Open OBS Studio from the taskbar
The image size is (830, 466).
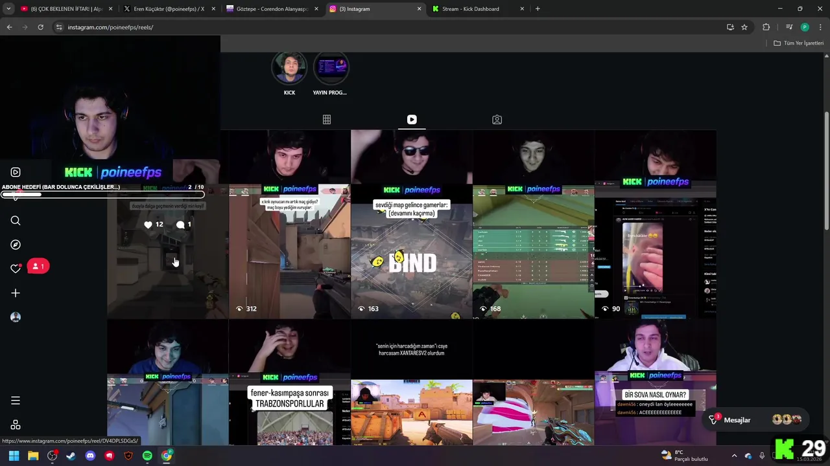click(52, 456)
